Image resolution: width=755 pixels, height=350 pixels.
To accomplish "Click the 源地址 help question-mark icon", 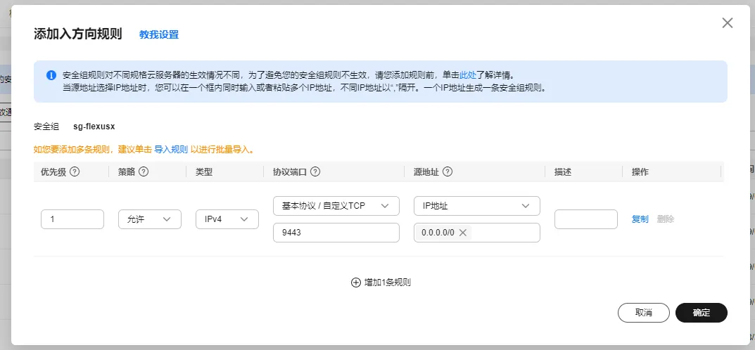I will pos(447,171).
